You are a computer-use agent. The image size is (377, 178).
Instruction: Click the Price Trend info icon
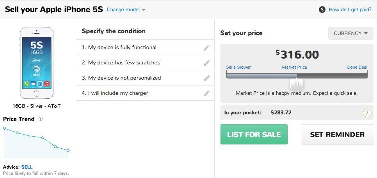[41, 119]
